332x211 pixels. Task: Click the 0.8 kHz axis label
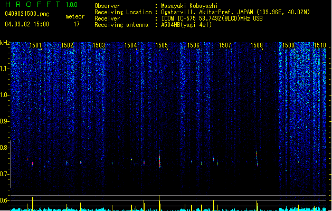coord(5,148)
